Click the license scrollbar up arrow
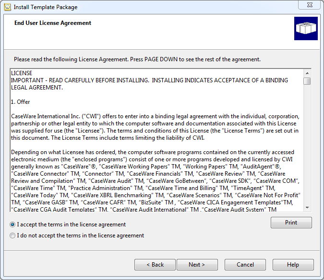The height and width of the screenshot is (280, 324). coord(307,73)
